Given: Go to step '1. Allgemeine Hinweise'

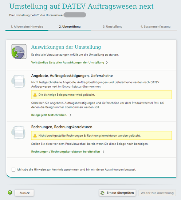Looking at the screenshot, I should [x=27, y=27].
